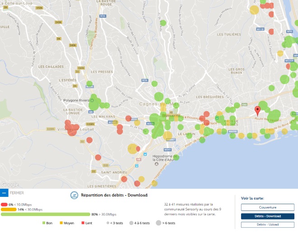298x234 pixels.
Task: Click the green Bon legend swatch
Action: pyautogui.click(x=44, y=223)
